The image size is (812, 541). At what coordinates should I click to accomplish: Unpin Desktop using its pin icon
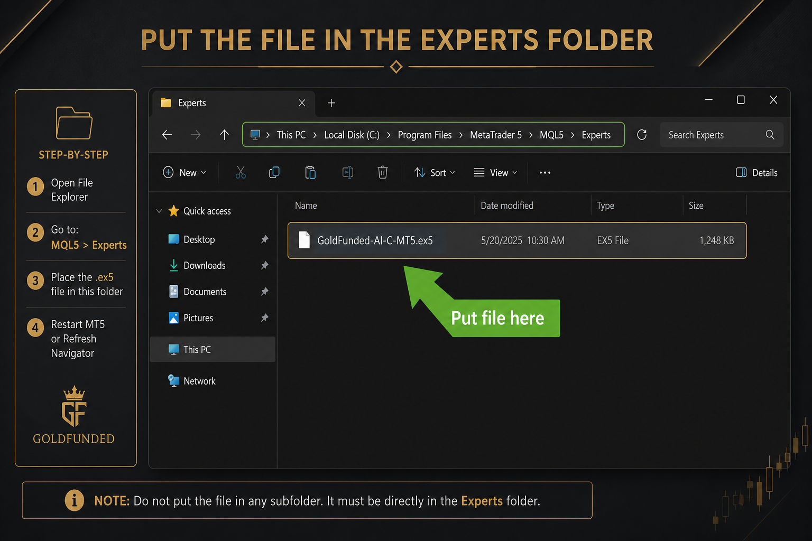(x=265, y=239)
